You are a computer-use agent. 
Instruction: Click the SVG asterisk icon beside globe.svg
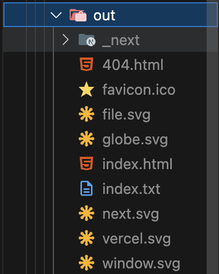click(86, 139)
